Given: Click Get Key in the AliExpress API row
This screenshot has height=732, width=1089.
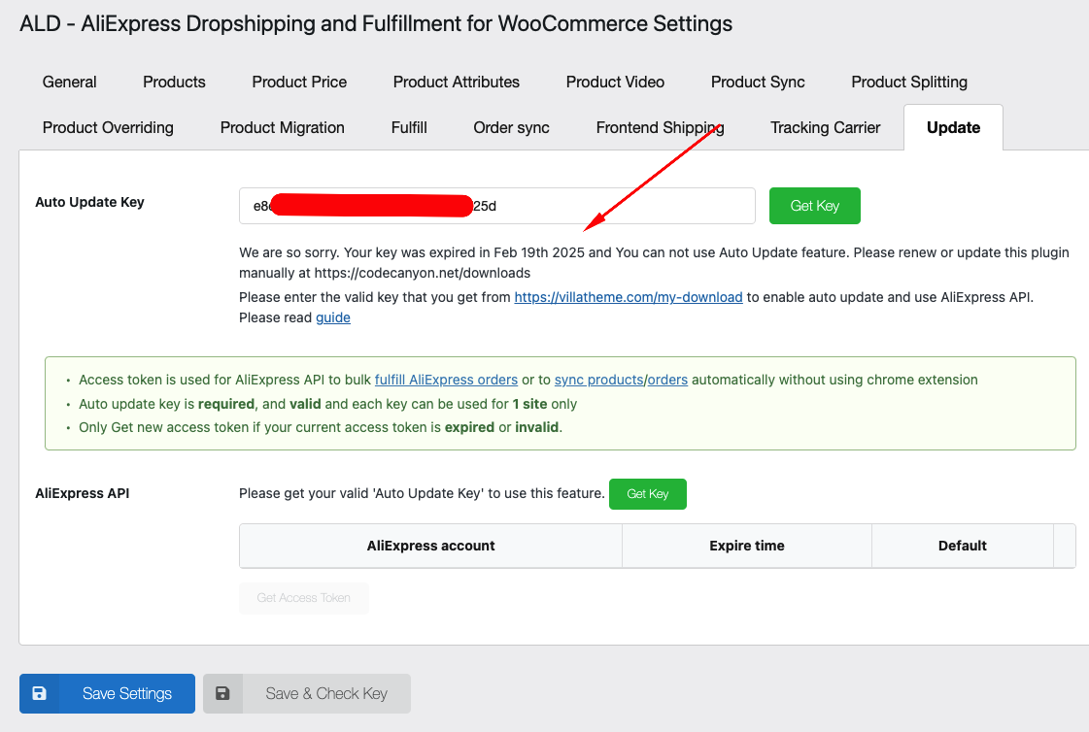Looking at the screenshot, I should pyautogui.click(x=648, y=494).
